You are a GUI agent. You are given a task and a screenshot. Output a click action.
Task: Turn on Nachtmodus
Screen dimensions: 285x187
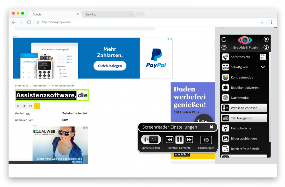(239, 98)
